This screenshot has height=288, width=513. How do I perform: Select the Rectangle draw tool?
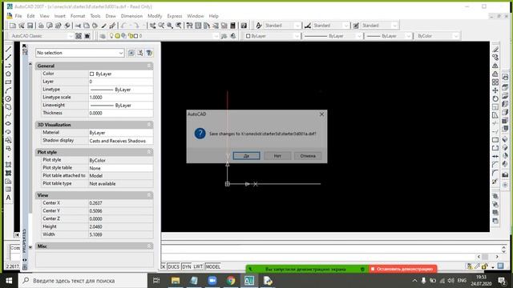coord(9,82)
